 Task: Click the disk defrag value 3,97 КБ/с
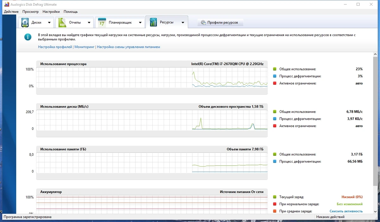pyautogui.click(x=355, y=119)
